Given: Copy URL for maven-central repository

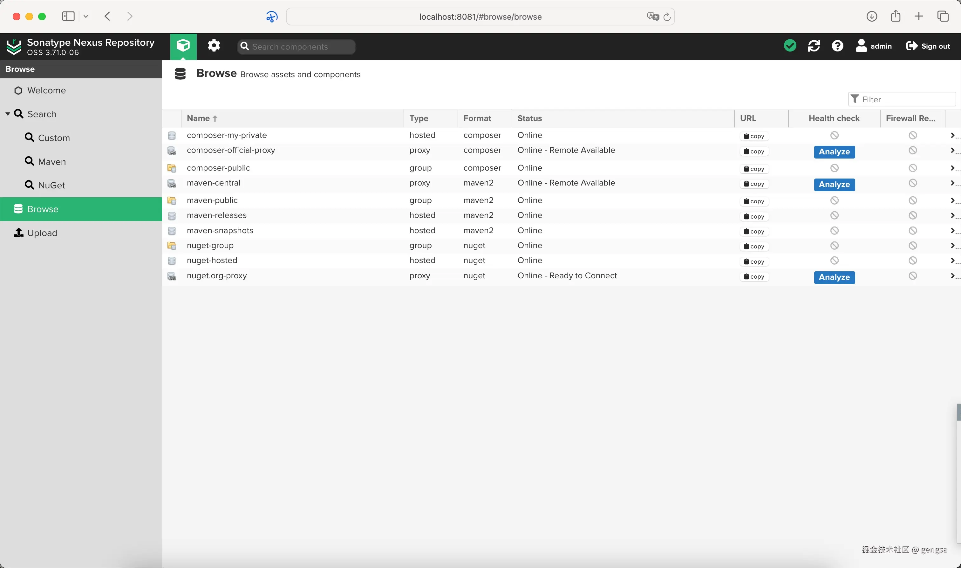Looking at the screenshot, I should 754,184.
